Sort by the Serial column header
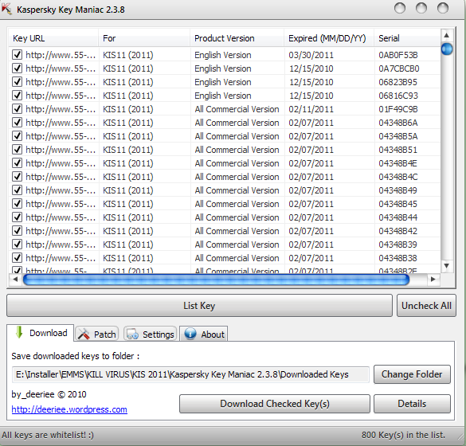Image resolution: width=466 pixels, height=446 pixels. point(407,38)
